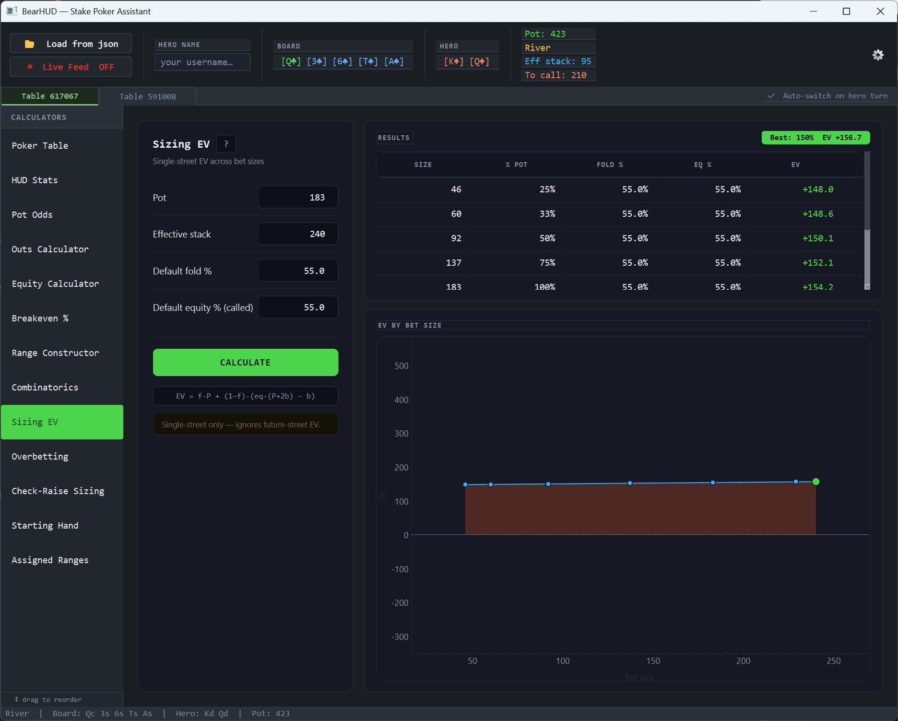898x721 pixels.
Task: Click the folder icon on Load from json
Action: (29, 44)
